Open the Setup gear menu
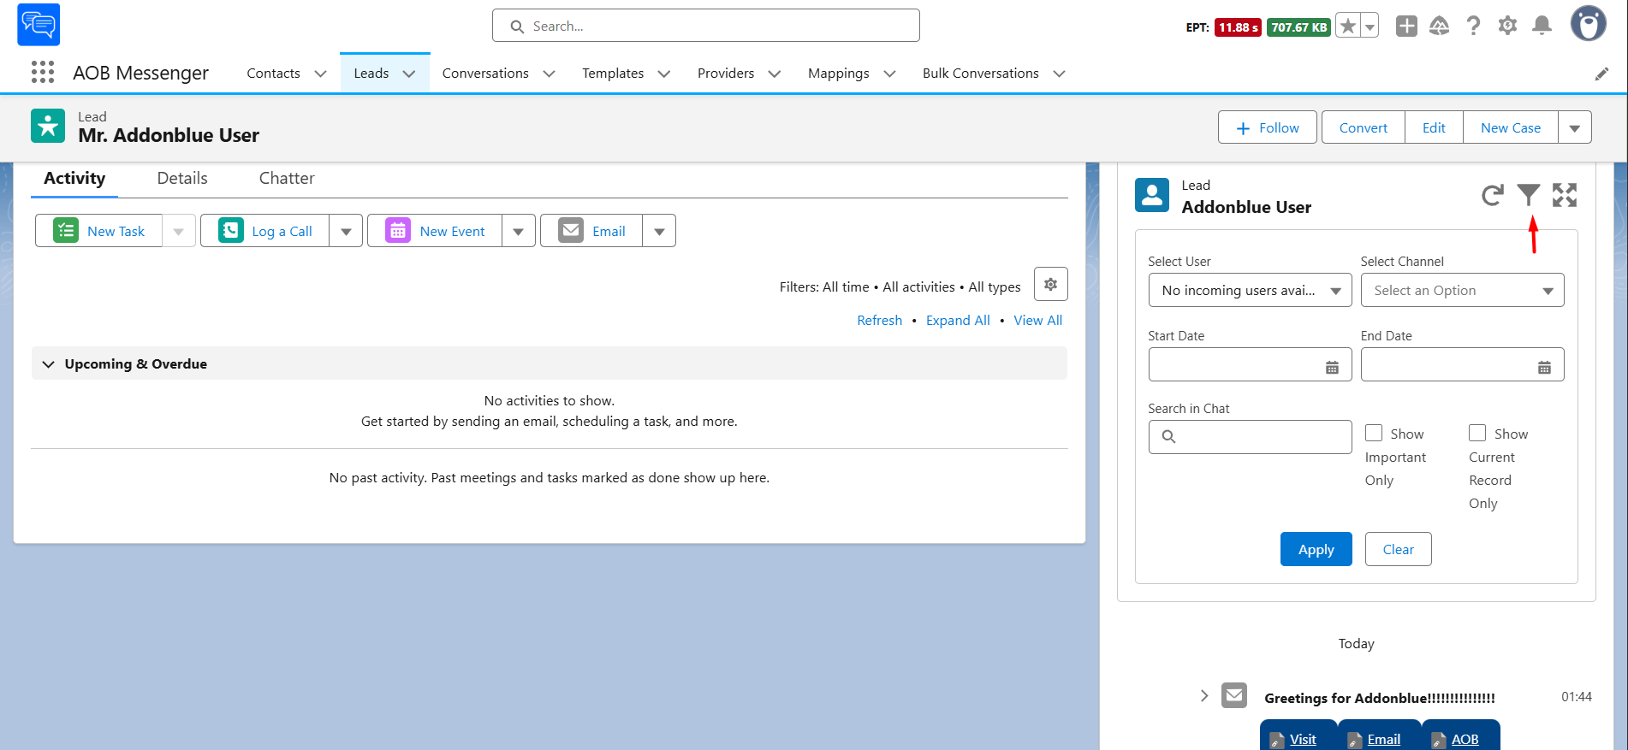 [x=1507, y=26]
